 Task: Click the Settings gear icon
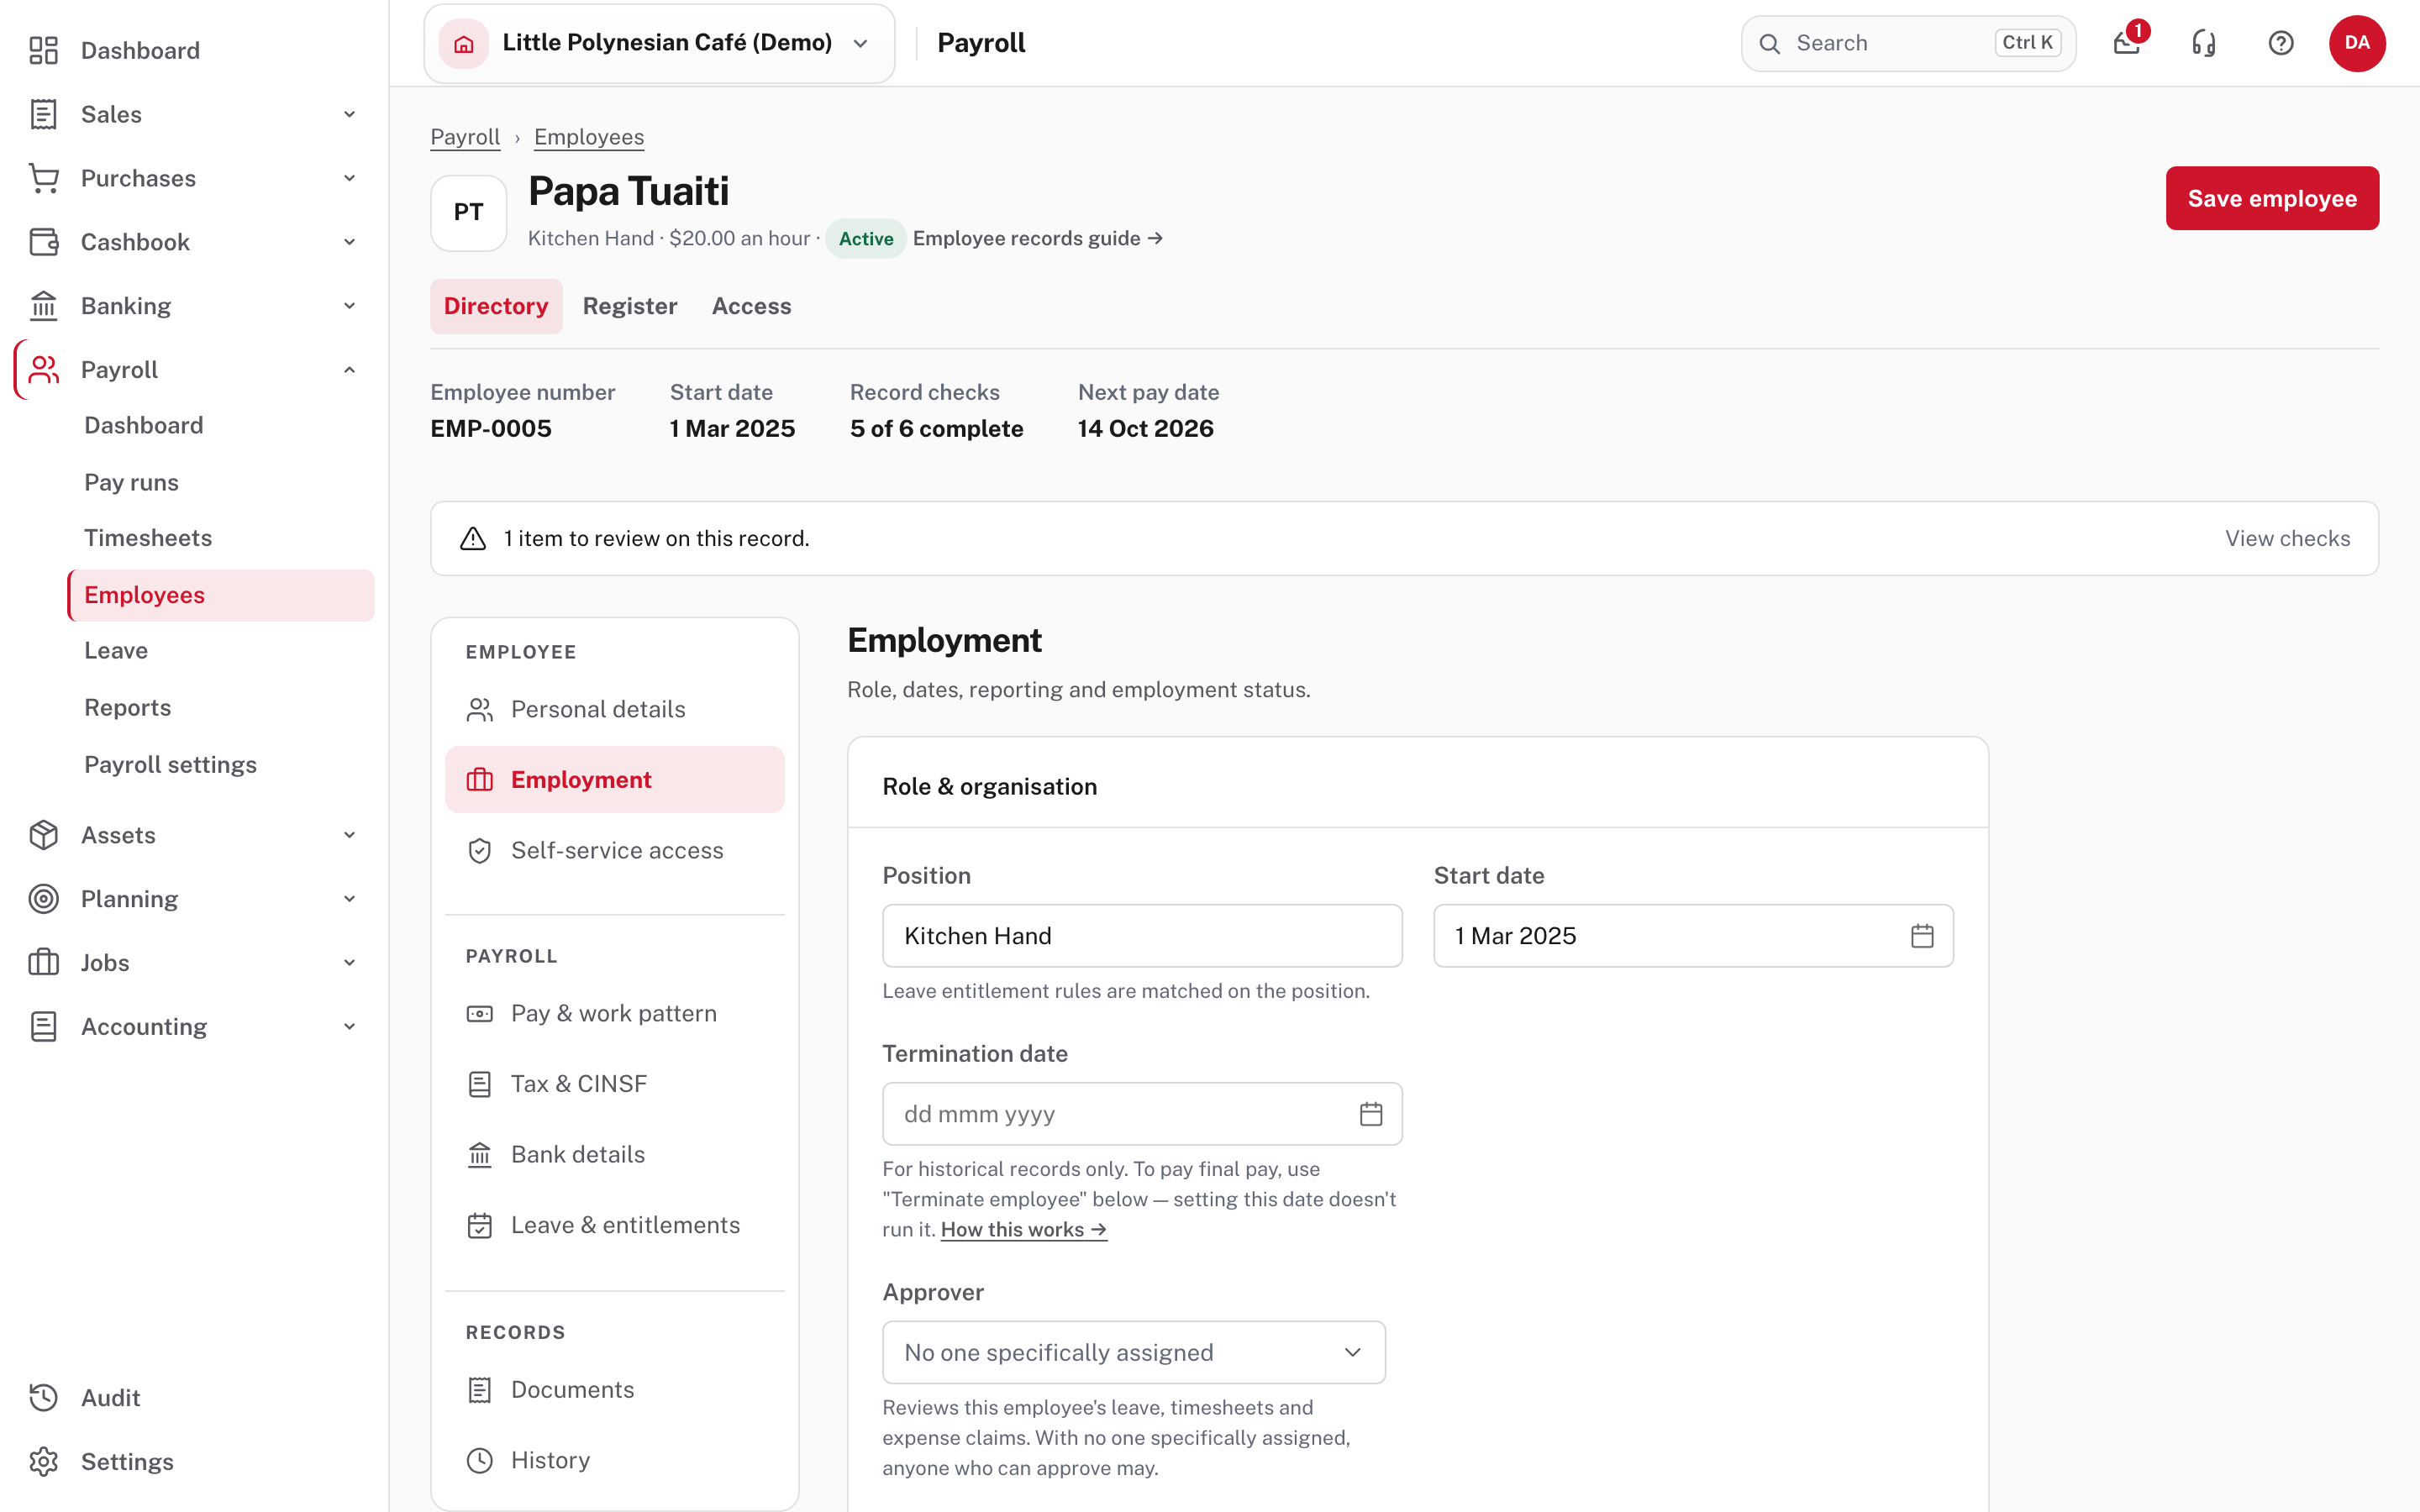pyautogui.click(x=43, y=1462)
